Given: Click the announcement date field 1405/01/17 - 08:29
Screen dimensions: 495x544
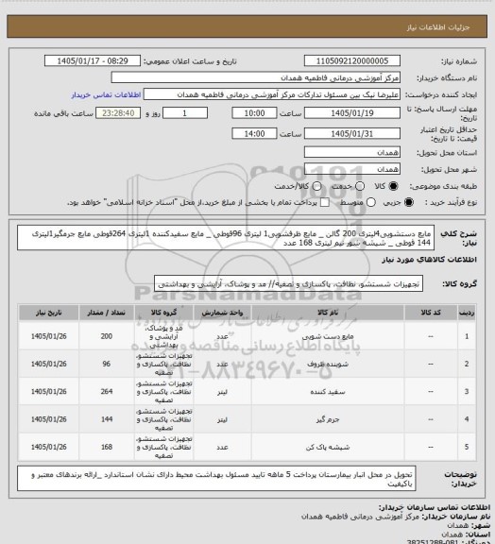Looking at the screenshot, I should tap(93, 60).
